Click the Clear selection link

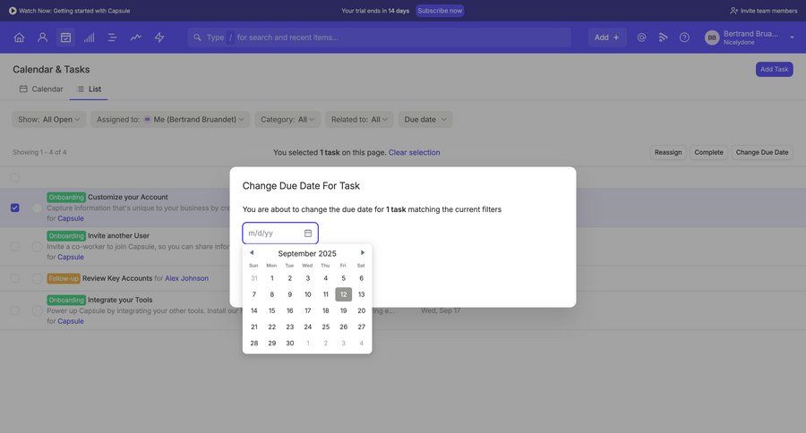415,153
